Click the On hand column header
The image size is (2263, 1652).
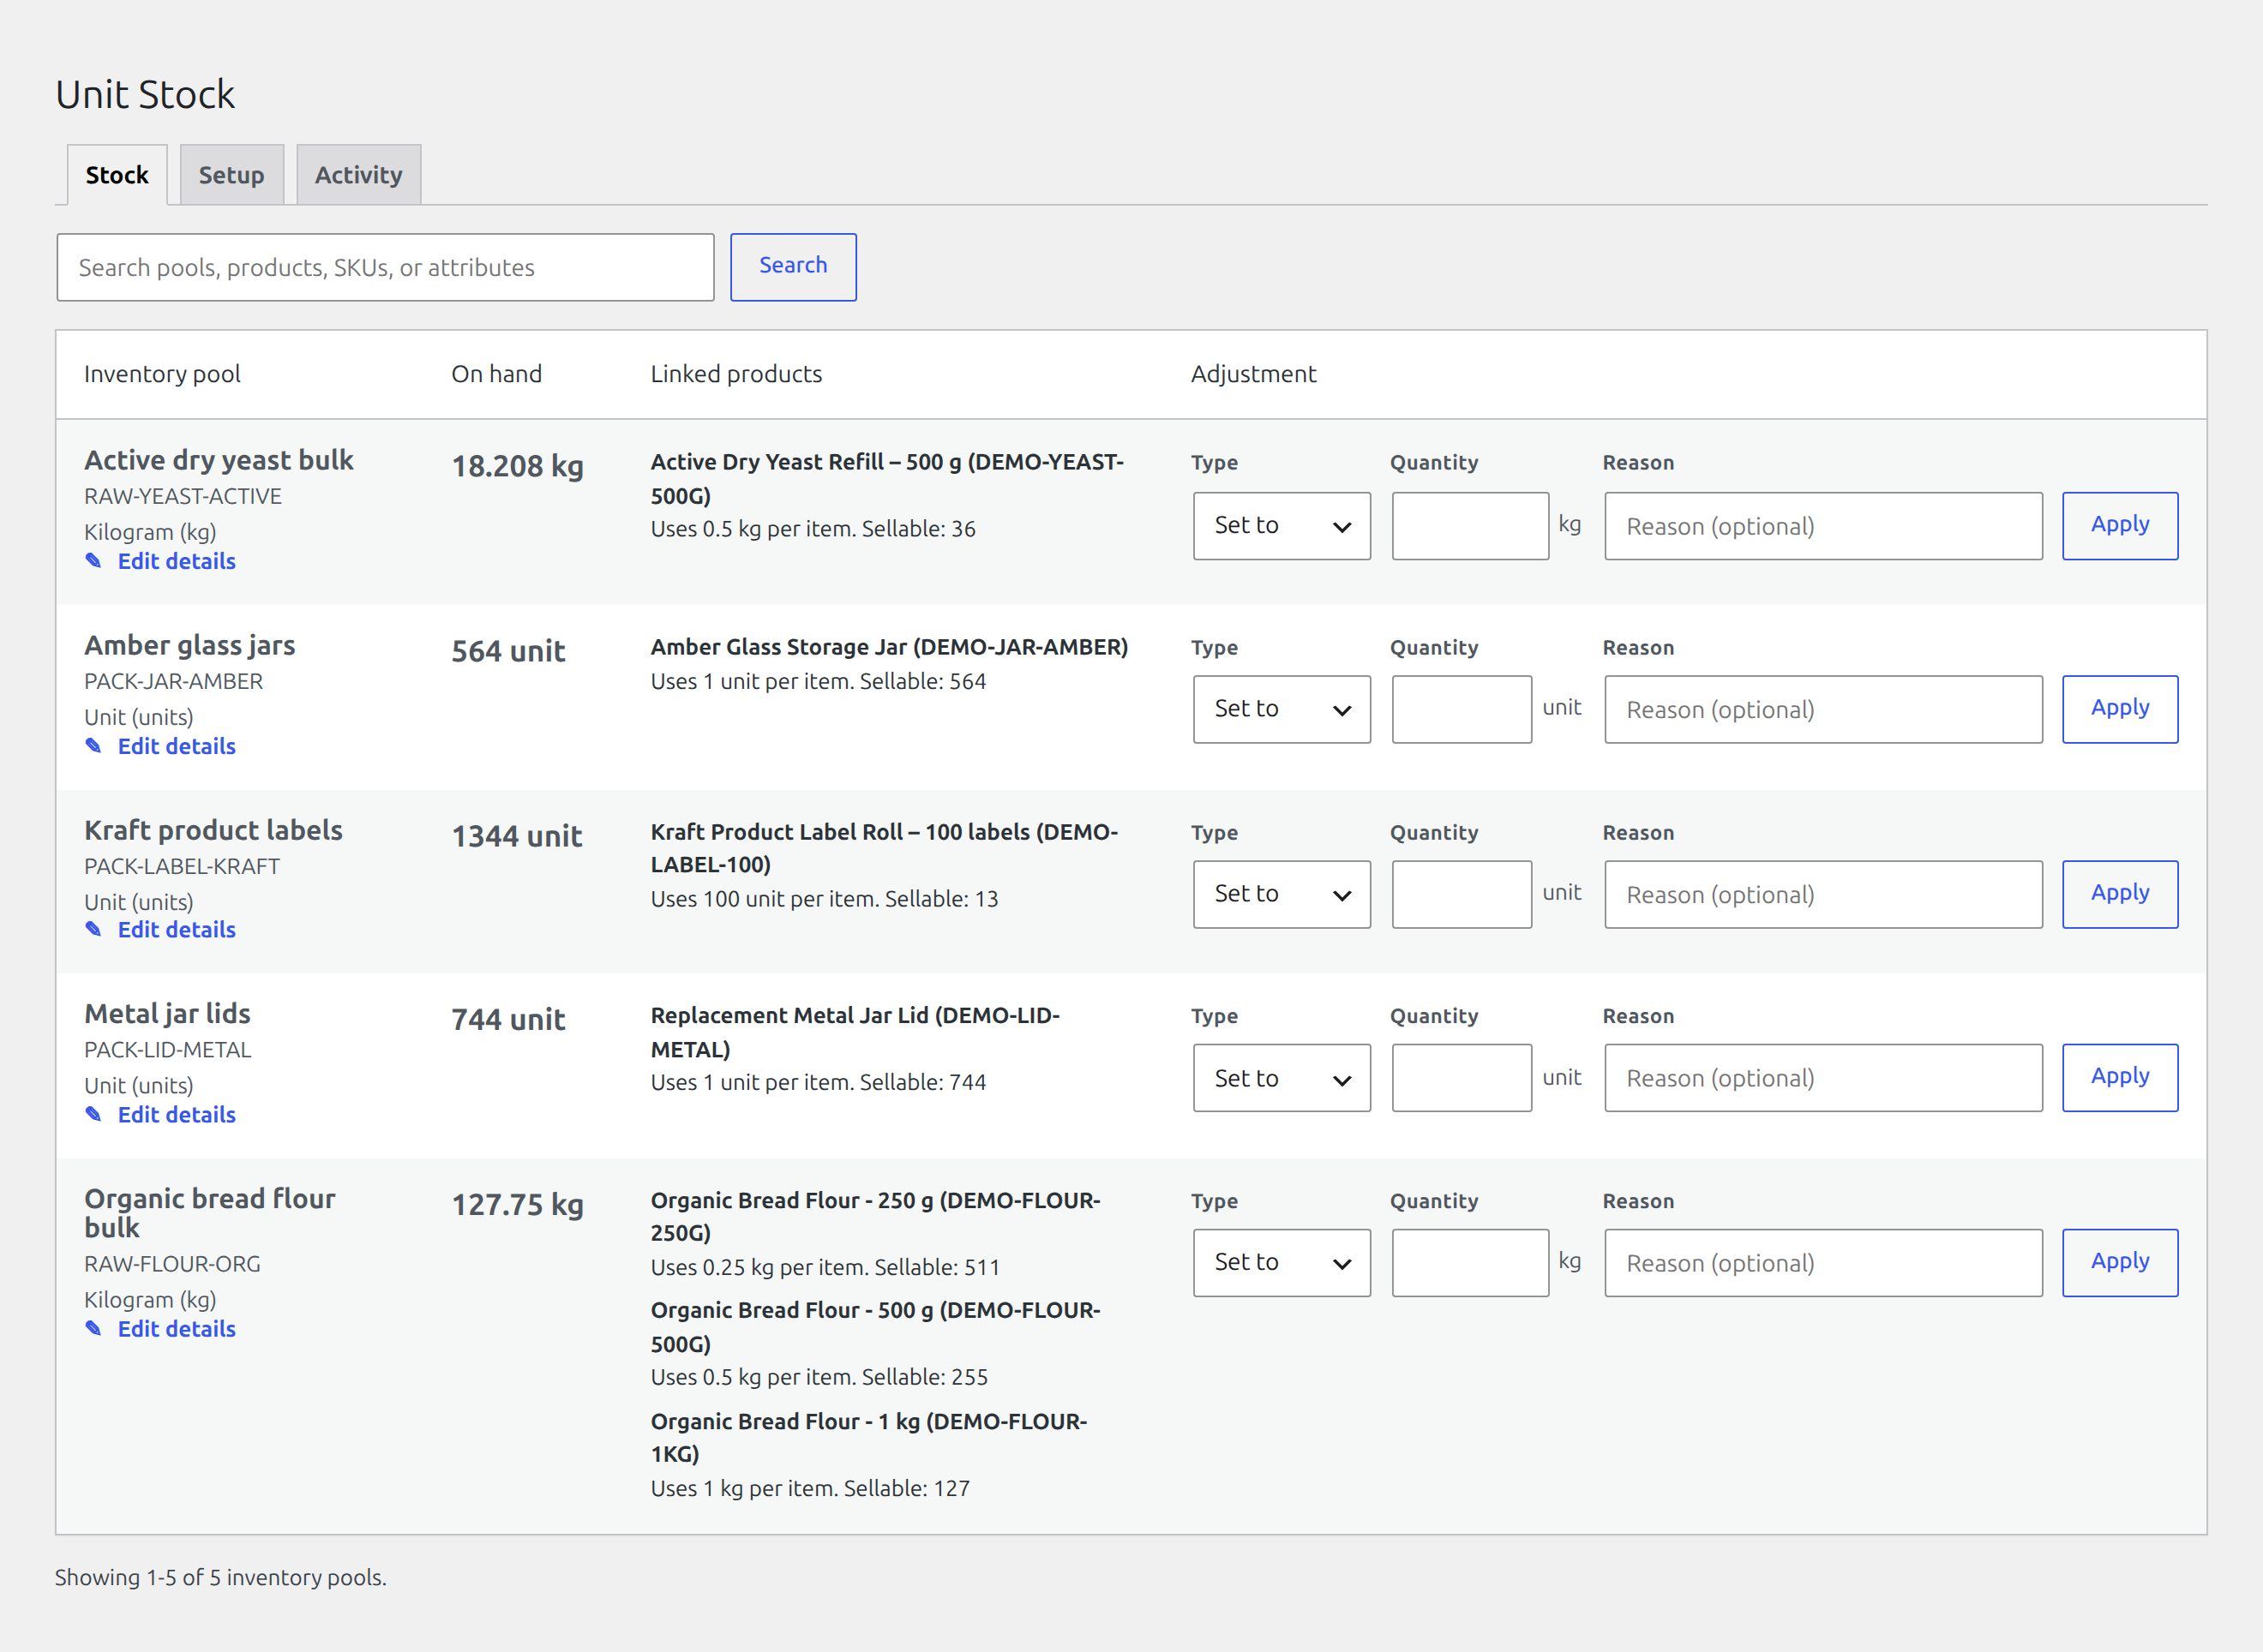point(496,374)
